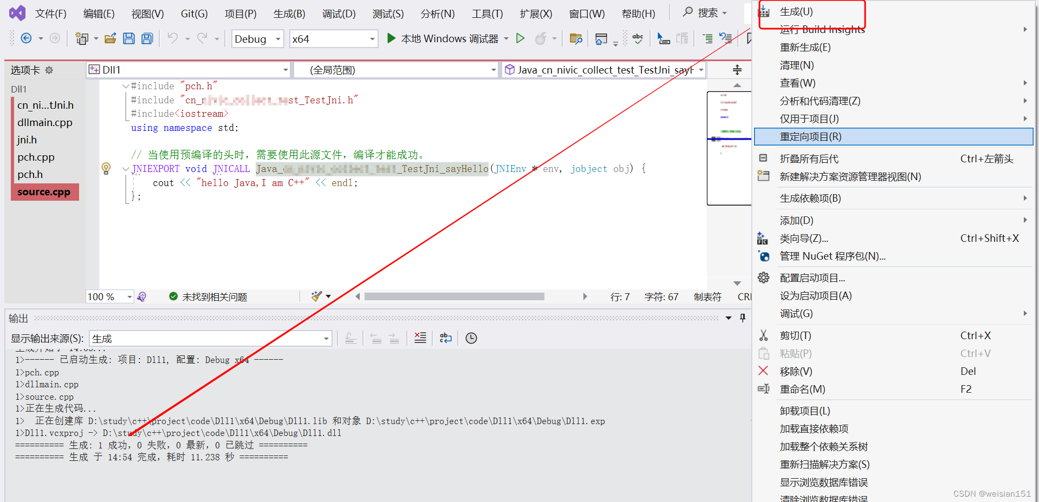Open the (全局范围) scope dropdown
Image resolution: width=1039 pixels, height=502 pixels.
coord(396,70)
